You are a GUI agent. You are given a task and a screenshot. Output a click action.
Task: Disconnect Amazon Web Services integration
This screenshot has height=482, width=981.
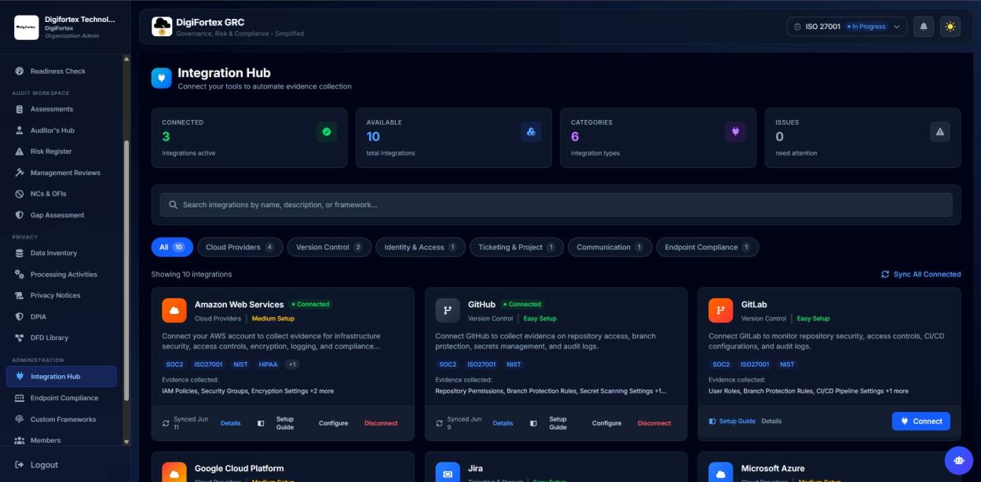(x=381, y=423)
